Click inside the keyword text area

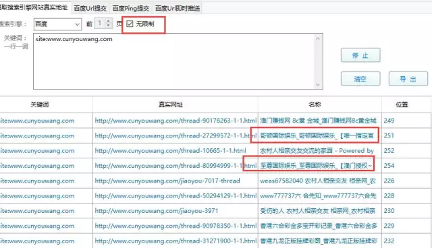174,61
